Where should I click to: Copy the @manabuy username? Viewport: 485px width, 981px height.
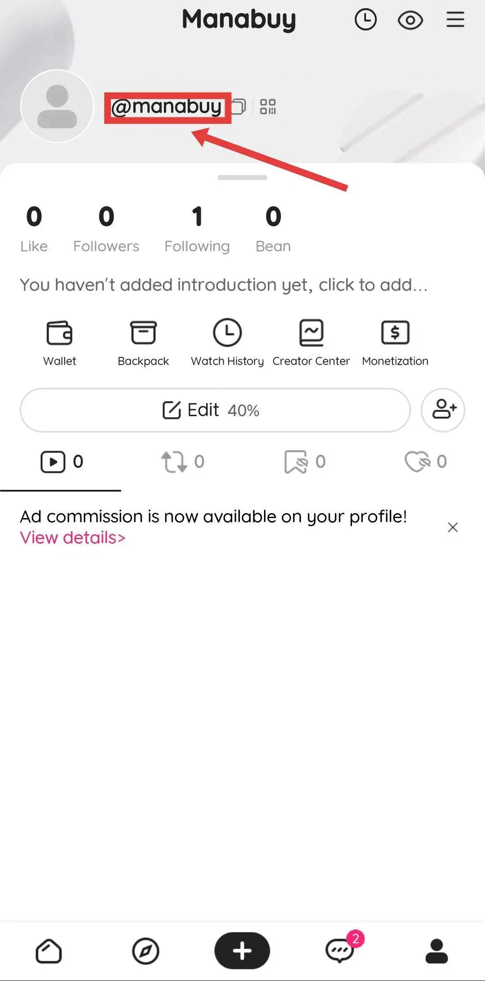pos(238,107)
